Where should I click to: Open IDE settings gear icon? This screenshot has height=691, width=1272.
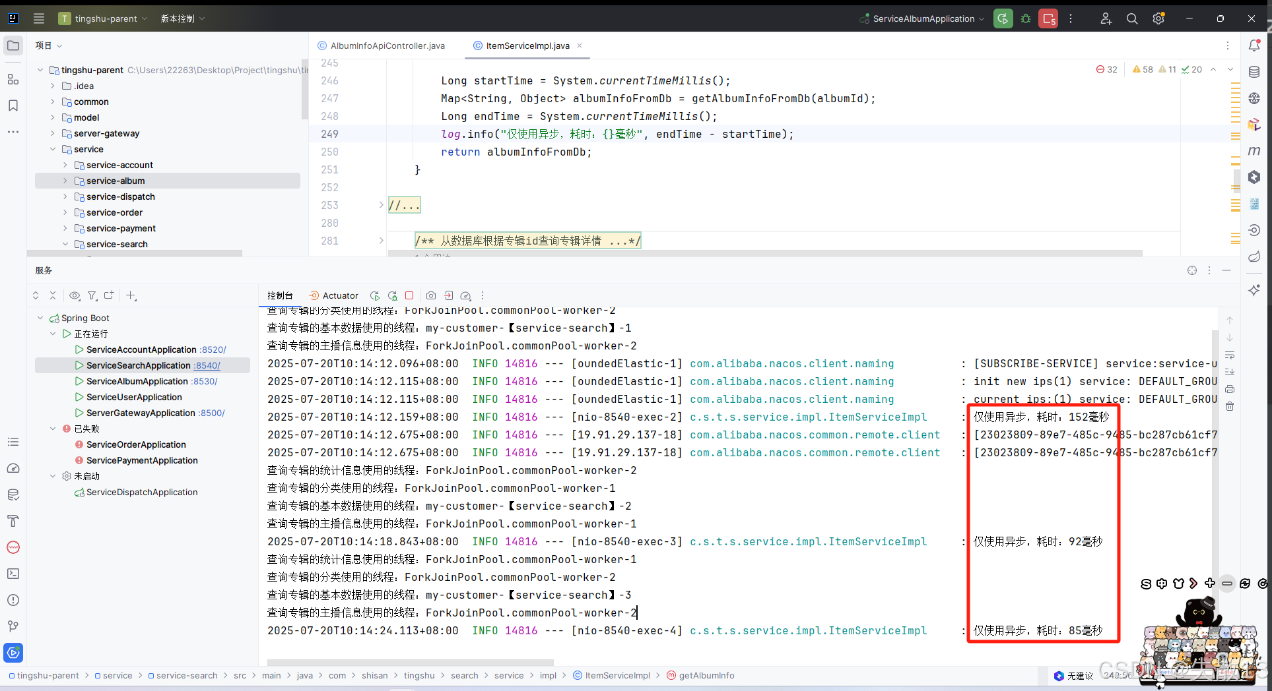pyautogui.click(x=1158, y=18)
